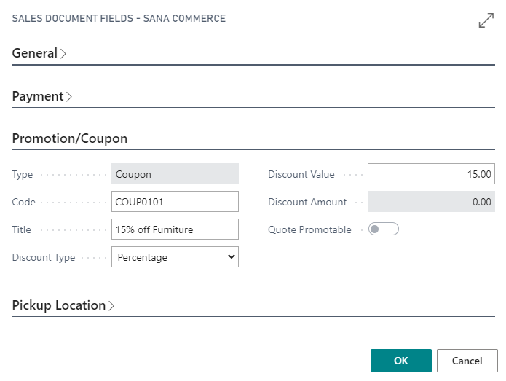Click the General section title

[34, 53]
